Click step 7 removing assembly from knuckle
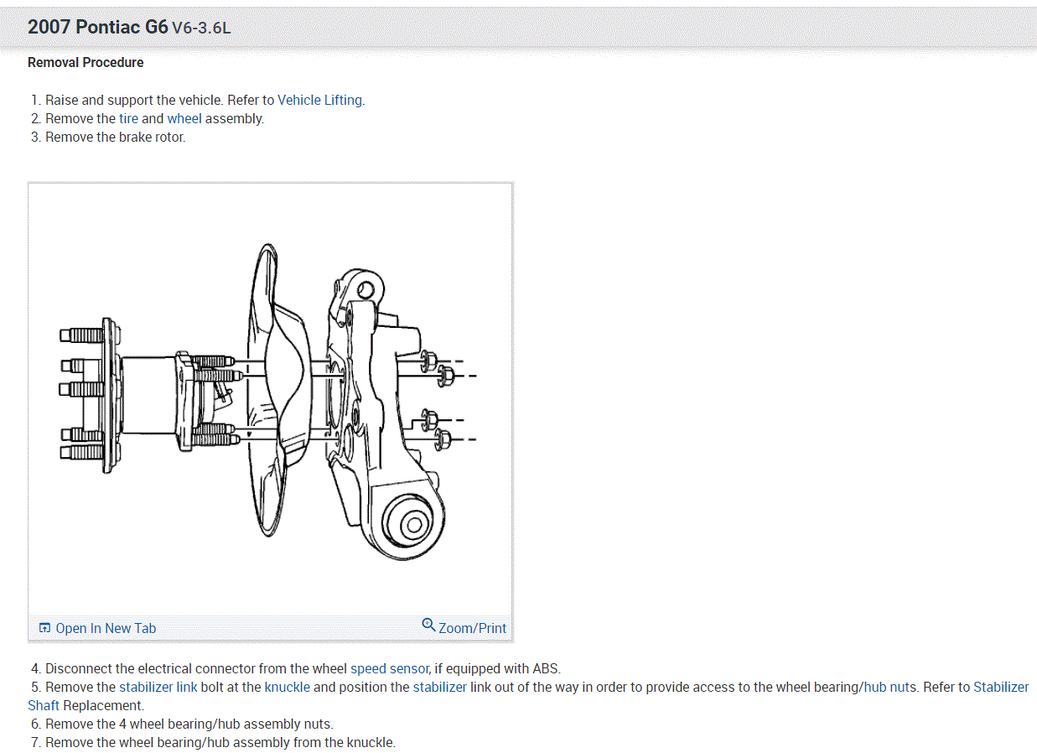1037x753 pixels. pyautogui.click(x=220, y=742)
